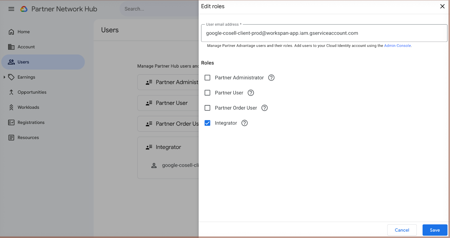Open the hamburger navigation menu

click(x=11, y=9)
